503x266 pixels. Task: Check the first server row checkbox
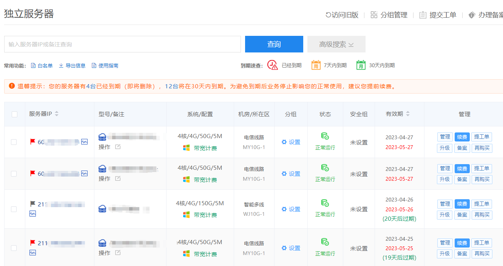[14, 142]
